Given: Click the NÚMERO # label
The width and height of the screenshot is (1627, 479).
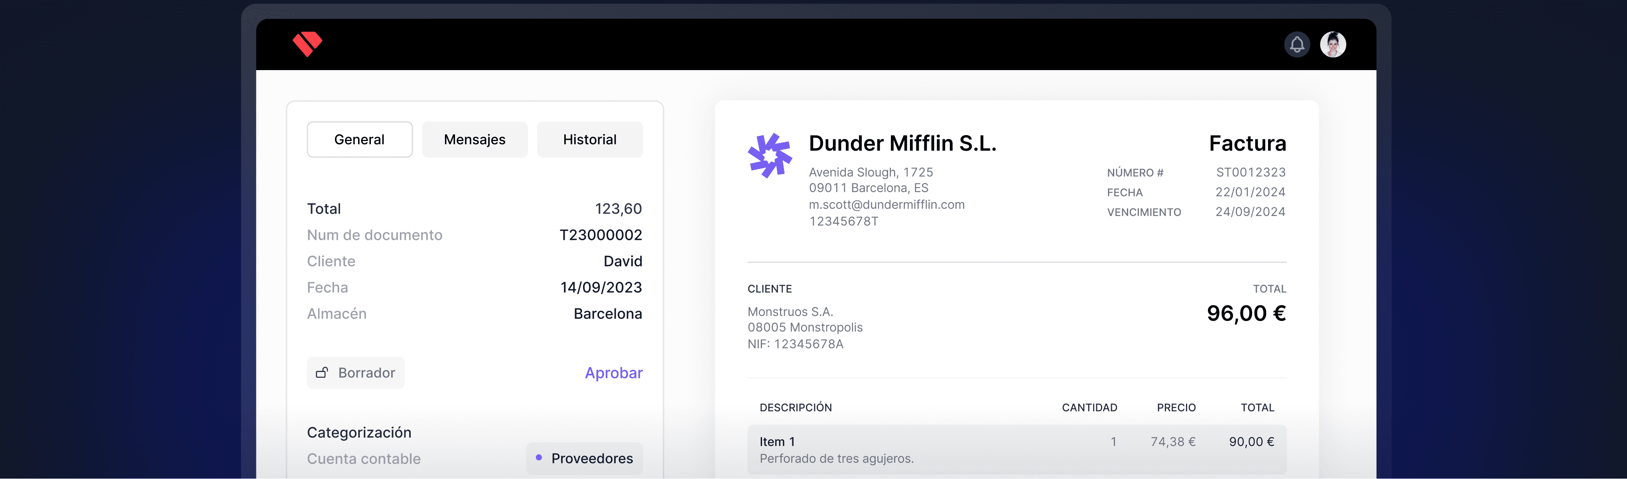Looking at the screenshot, I should click(1135, 173).
